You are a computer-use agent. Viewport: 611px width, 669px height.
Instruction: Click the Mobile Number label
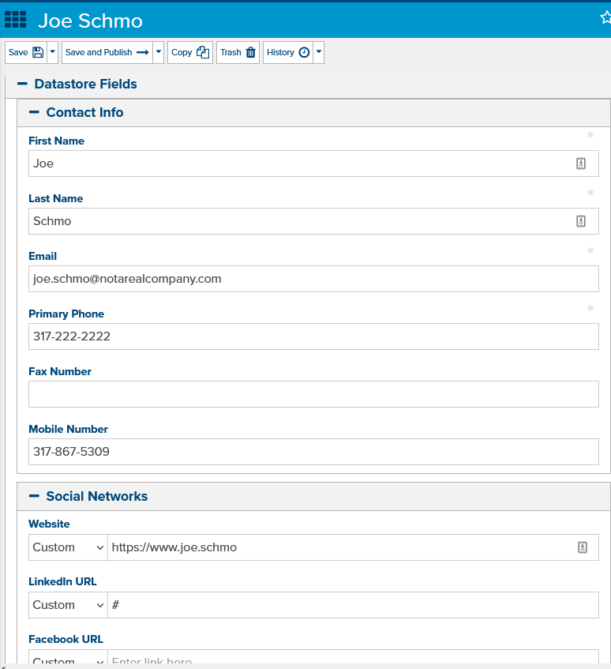click(68, 429)
